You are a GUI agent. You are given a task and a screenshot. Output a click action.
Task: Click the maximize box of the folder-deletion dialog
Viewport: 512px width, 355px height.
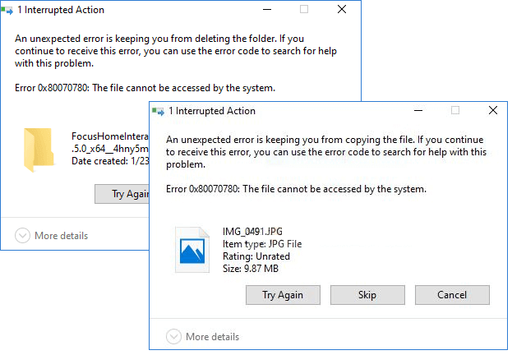304,10
